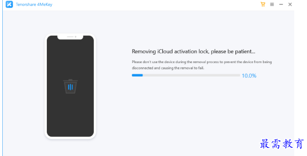Click the "Removing iCloud activation lock" heading

pyautogui.click(x=194, y=51)
